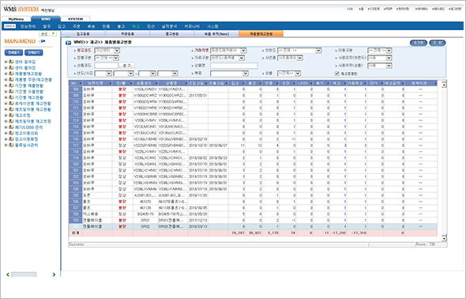Image resolution: width=466 pixels, height=299 pixels.
Task: Click folder icon of 제품별재고현황 in sidebar
Action: click(11, 74)
